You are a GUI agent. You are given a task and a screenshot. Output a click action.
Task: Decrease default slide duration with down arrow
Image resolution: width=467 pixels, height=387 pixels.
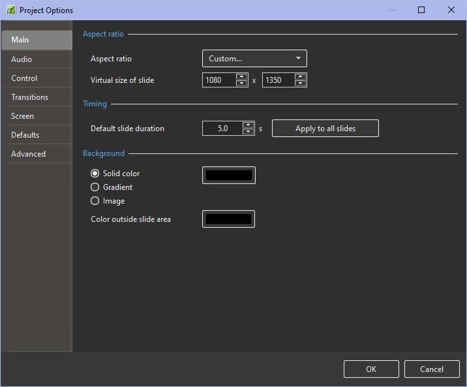[x=248, y=132]
